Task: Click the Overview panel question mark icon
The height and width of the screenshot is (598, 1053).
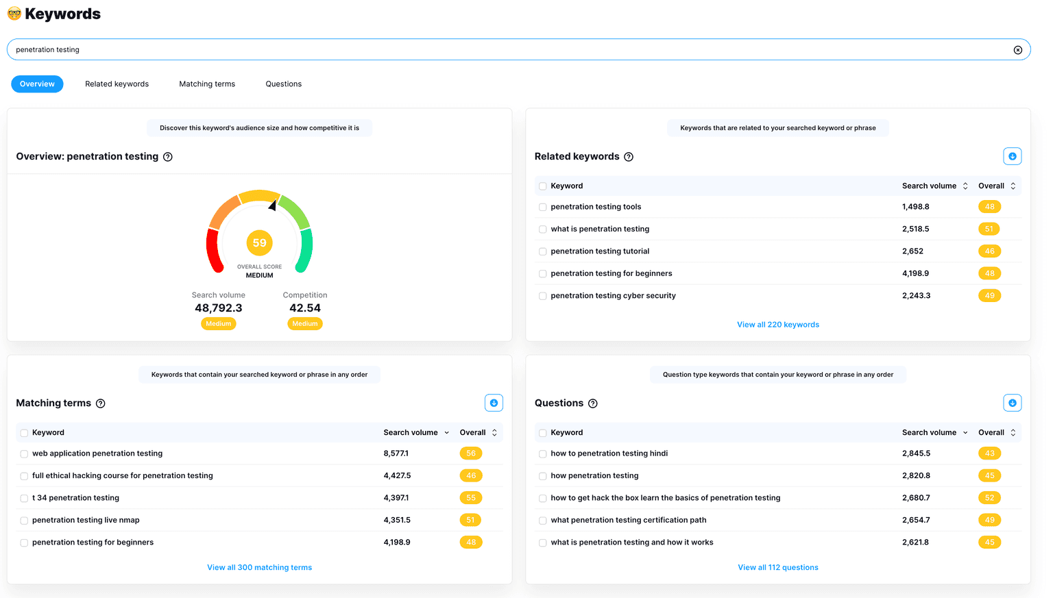Action: click(168, 157)
